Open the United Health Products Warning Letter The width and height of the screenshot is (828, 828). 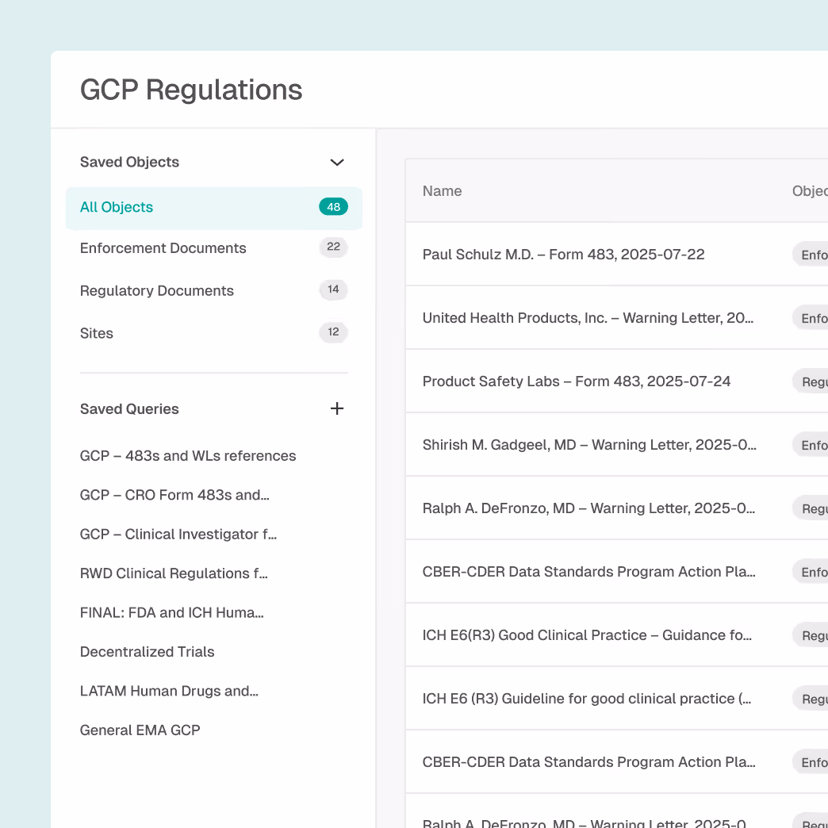point(588,317)
